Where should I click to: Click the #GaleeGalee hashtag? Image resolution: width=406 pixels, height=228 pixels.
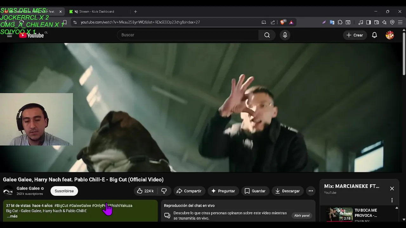point(80,206)
